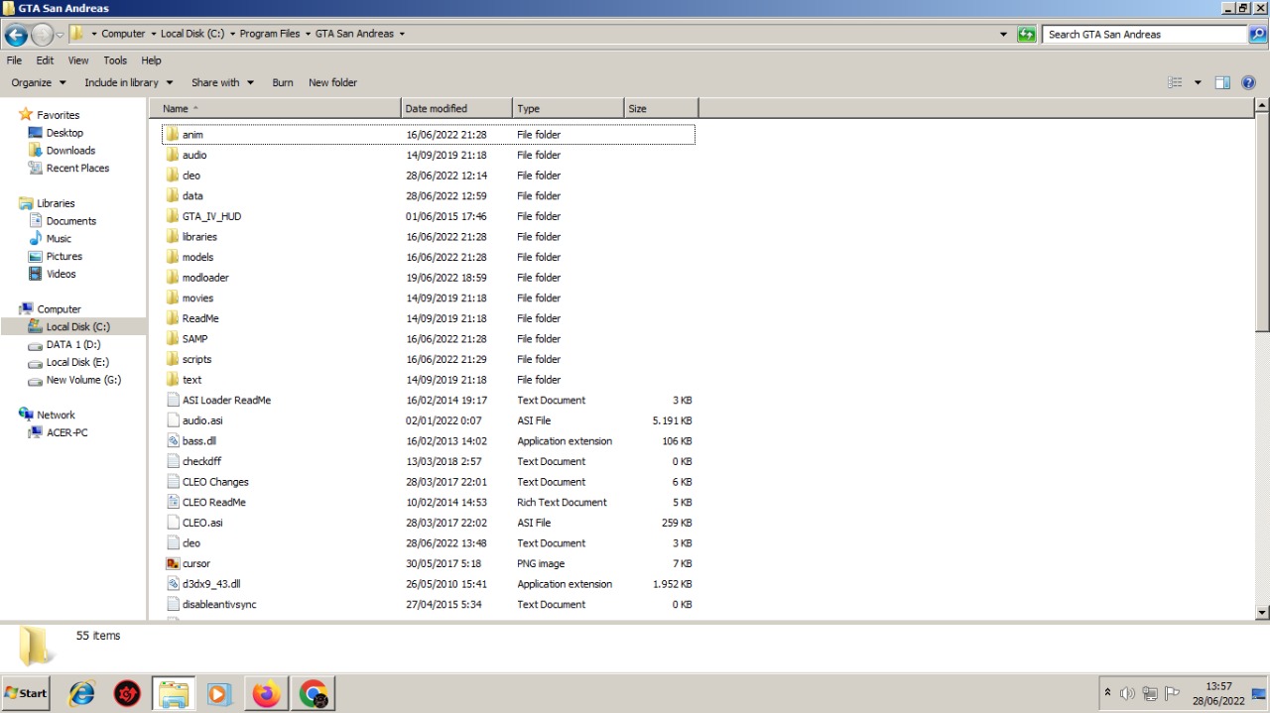Go back with the Back arrow button
The image size is (1270, 713).
coord(16,35)
